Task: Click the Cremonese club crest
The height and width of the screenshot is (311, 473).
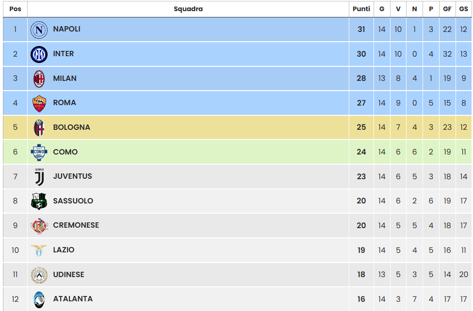Action: click(x=39, y=226)
